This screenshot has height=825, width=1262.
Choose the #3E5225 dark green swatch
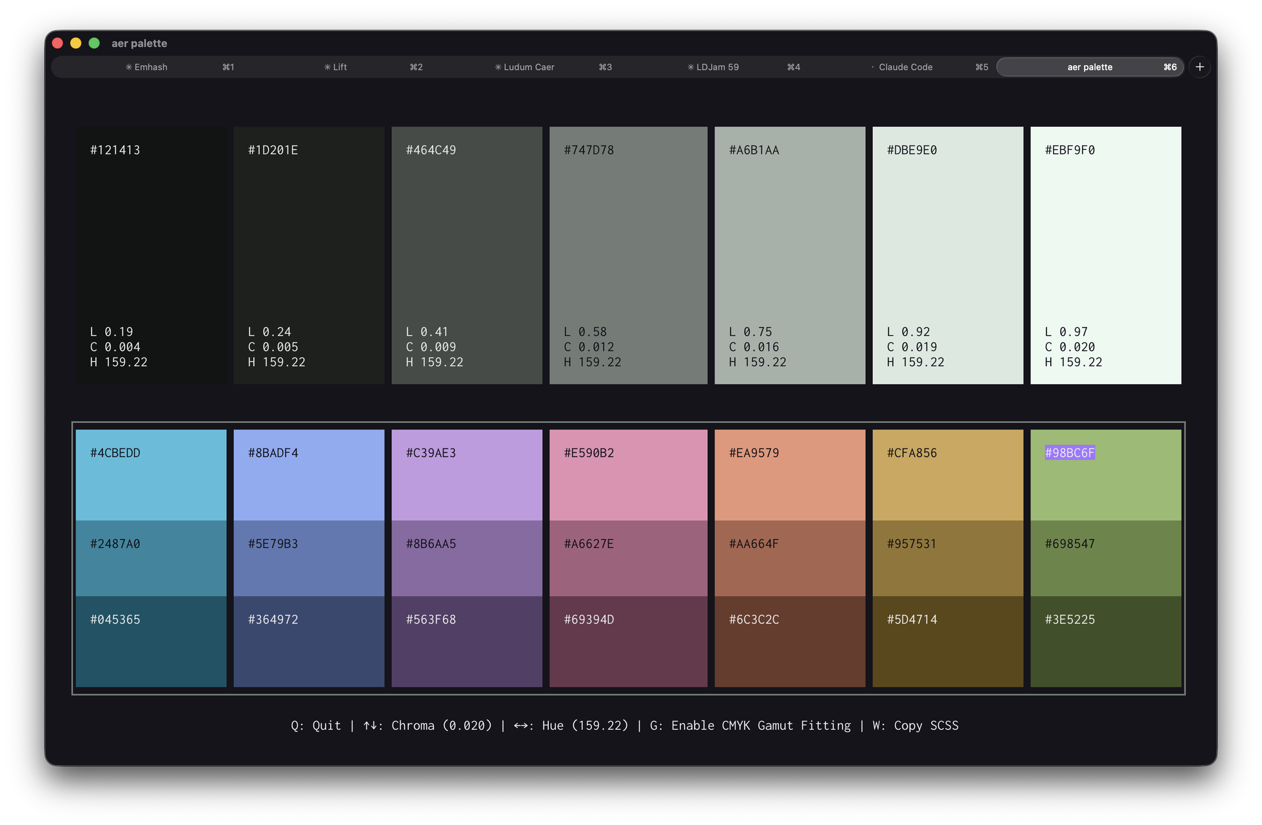[1106, 642]
